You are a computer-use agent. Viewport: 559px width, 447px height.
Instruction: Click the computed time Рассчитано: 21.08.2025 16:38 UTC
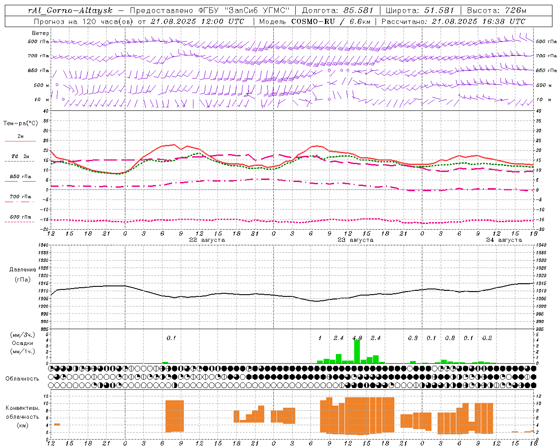point(453,21)
